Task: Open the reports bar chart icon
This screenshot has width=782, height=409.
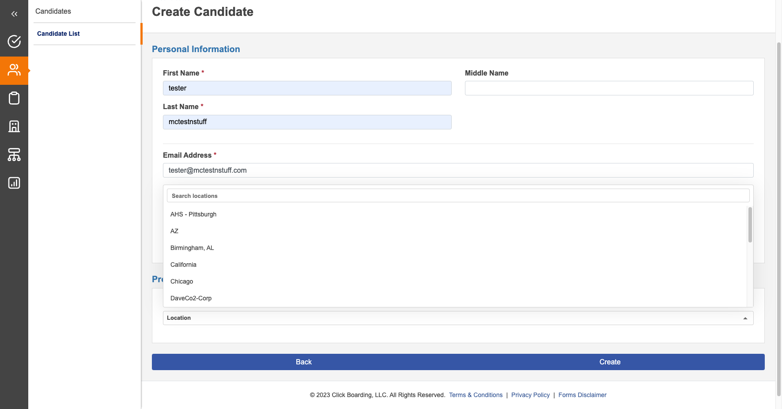Action: click(x=14, y=183)
